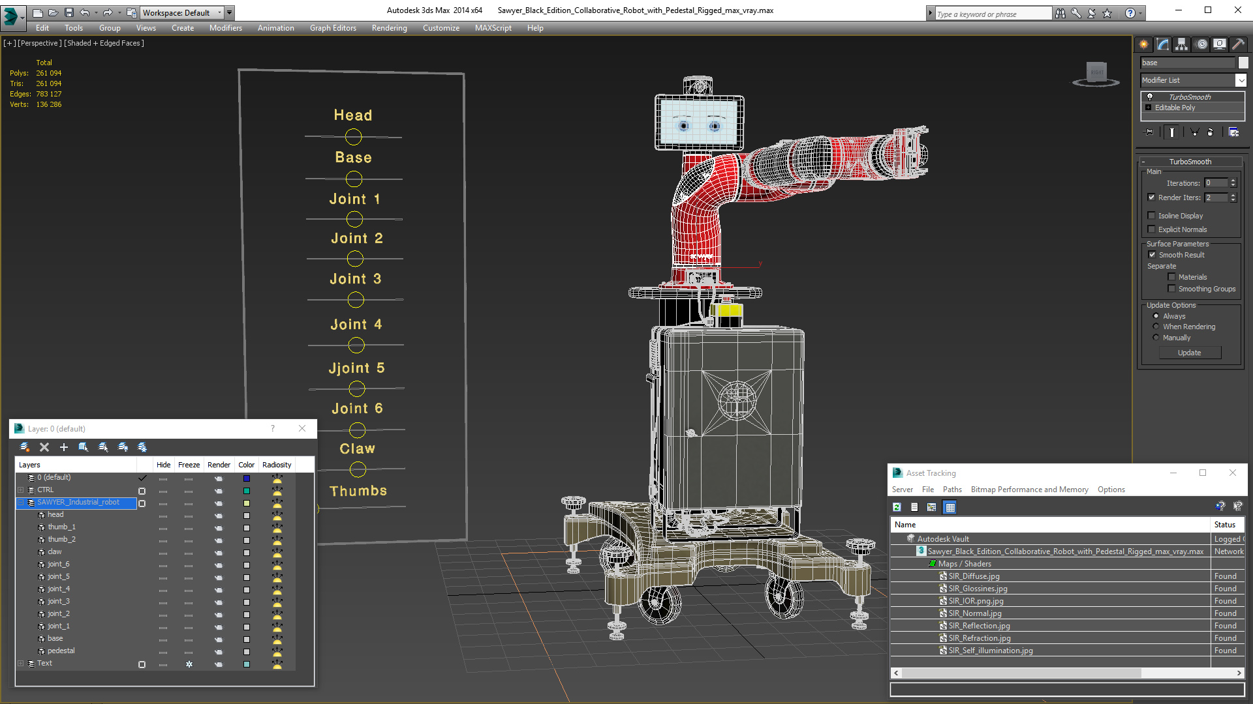Open the Motion panel wheel icon

(x=1201, y=44)
